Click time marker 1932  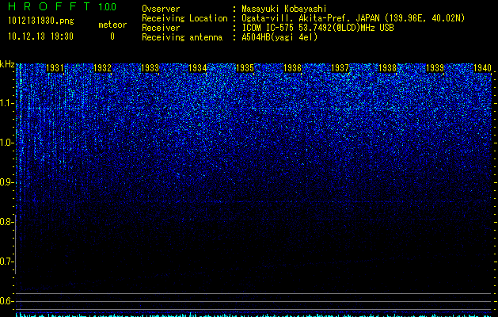coord(102,67)
